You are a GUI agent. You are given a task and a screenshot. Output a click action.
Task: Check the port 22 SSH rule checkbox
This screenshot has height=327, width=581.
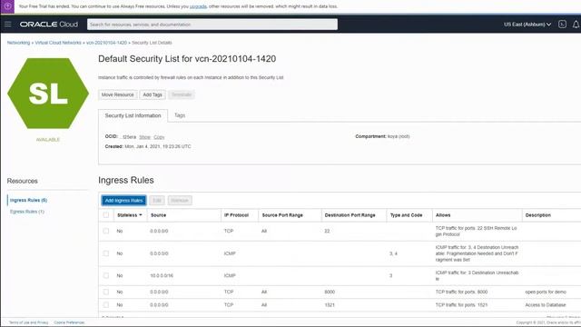pyautogui.click(x=106, y=231)
